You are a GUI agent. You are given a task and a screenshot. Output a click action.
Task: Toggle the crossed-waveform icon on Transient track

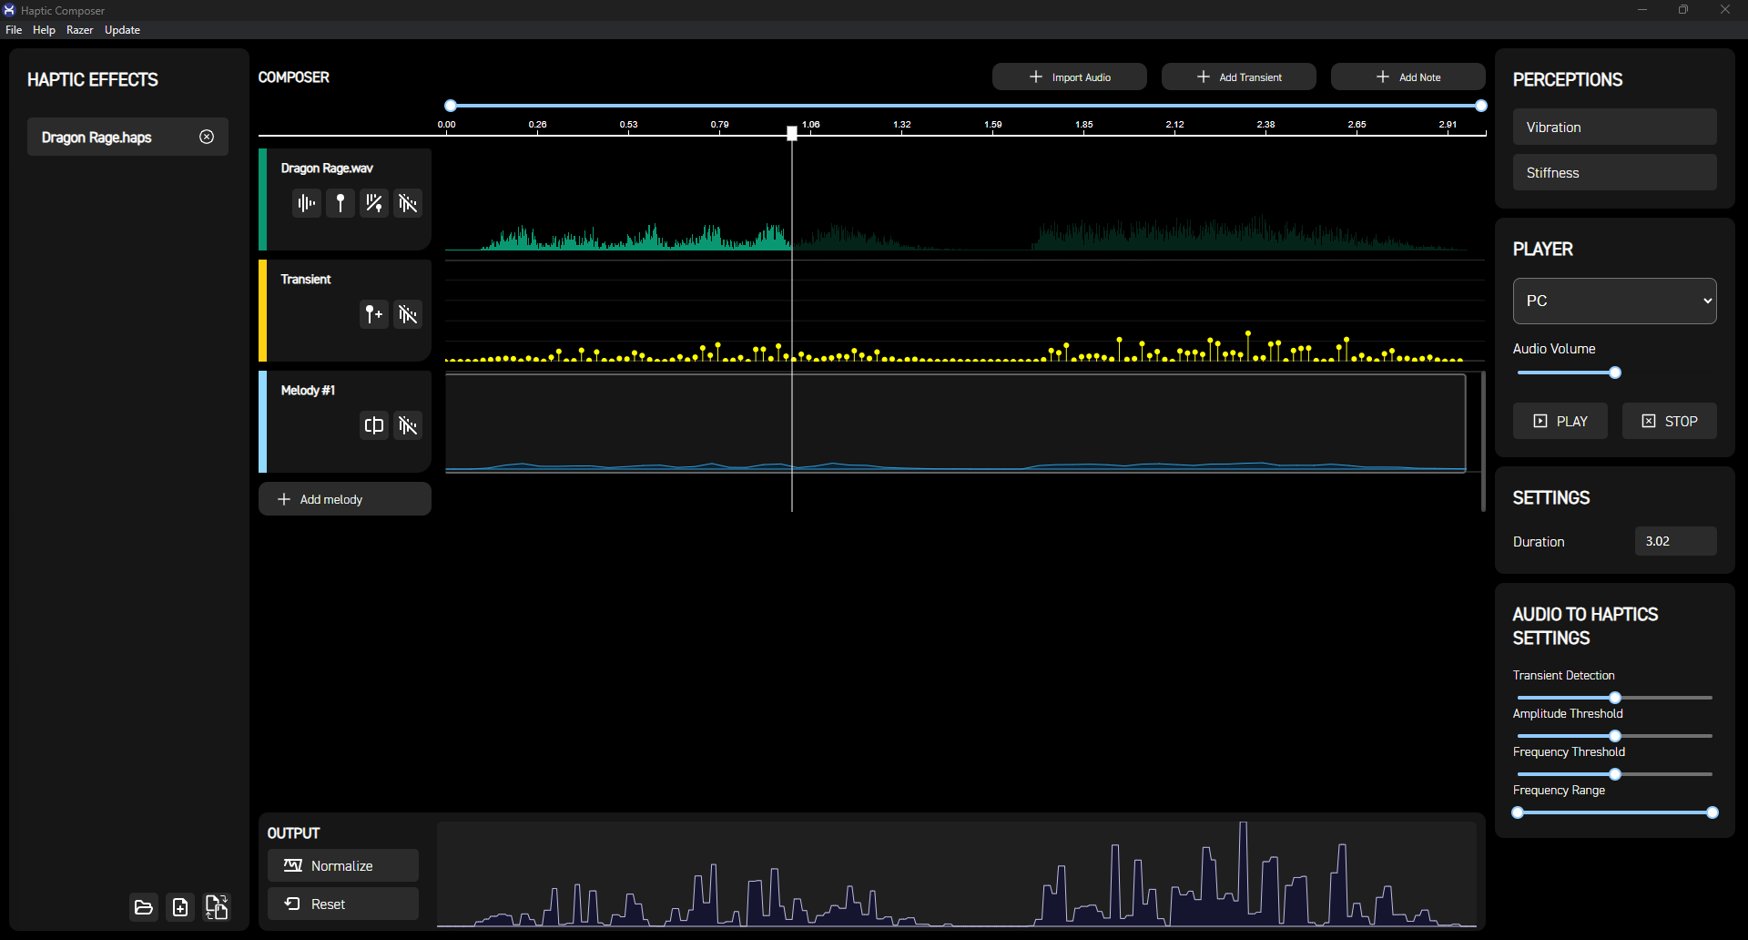pos(408,314)
